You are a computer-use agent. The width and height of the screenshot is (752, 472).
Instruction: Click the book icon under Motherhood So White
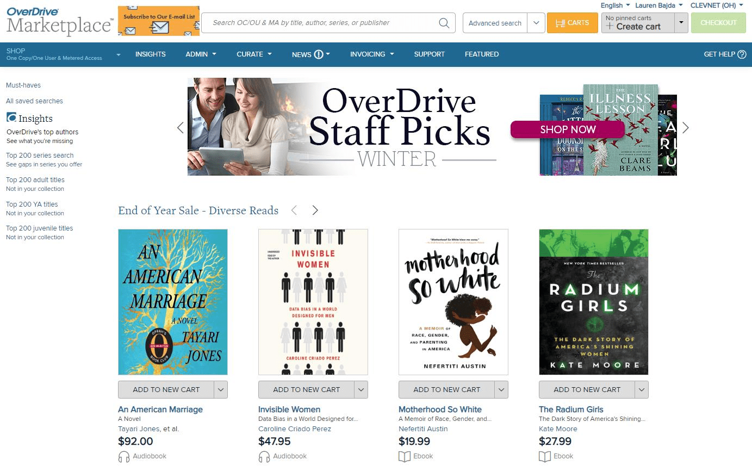click(x=405, y=456)
